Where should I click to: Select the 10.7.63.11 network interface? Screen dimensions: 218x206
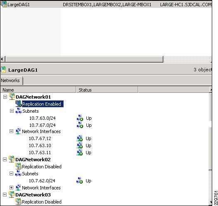pyautogui.click(x=40, y=153)
